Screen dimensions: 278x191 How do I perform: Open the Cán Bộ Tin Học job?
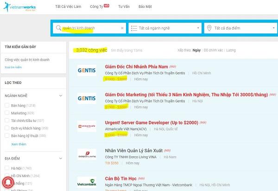point(120,178)
